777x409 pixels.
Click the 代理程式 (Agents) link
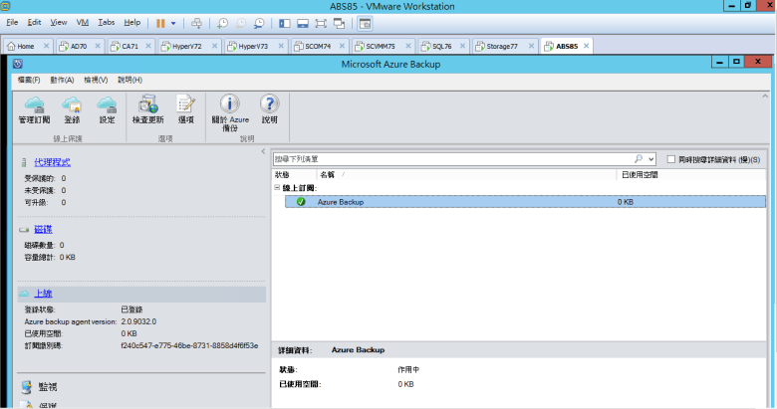click(52, 161)
